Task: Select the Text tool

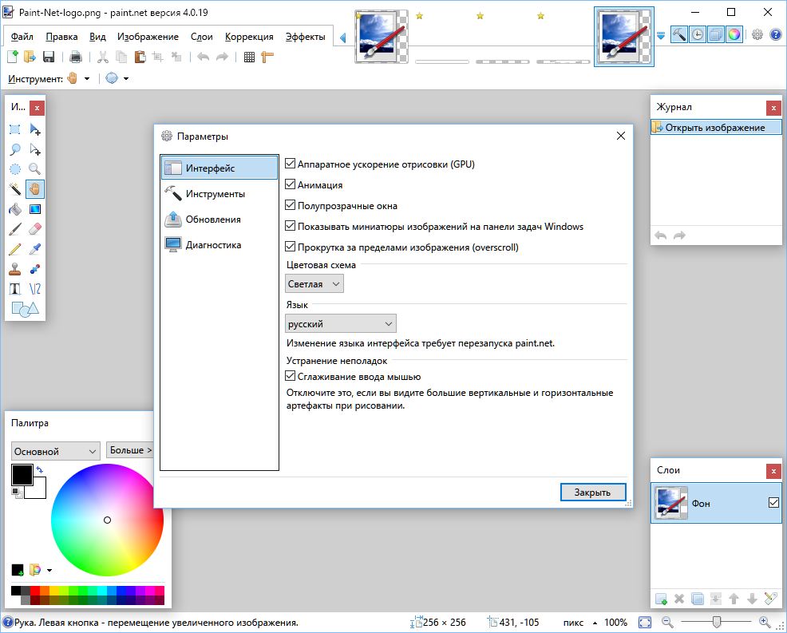Action: click(x=15, y=289)
